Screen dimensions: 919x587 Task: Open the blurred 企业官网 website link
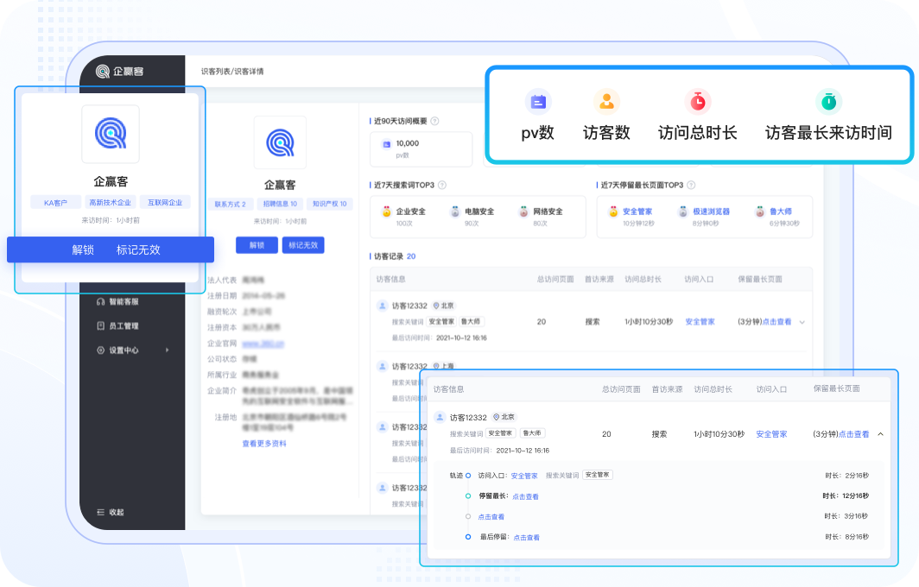(263, 344)
